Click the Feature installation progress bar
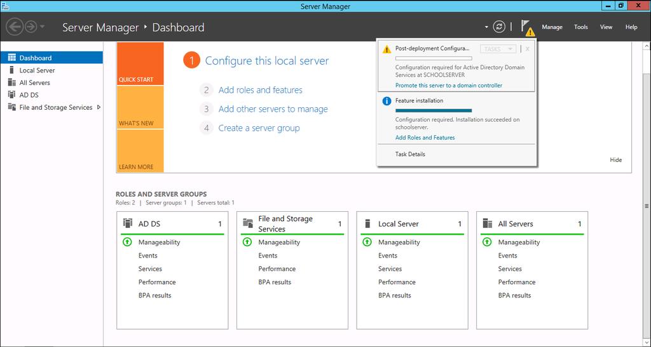 click(434, 110)
